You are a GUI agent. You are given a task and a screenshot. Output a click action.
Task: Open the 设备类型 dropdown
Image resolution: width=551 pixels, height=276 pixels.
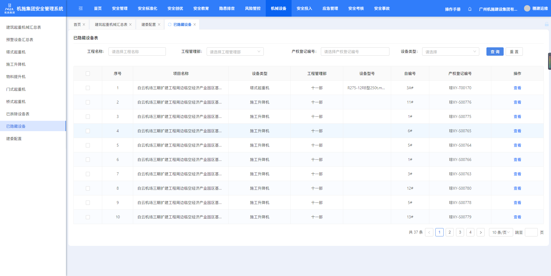point(450,52)
